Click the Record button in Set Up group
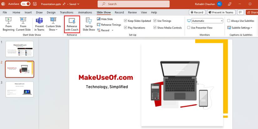The image size is (258, 129). [103, 30]
